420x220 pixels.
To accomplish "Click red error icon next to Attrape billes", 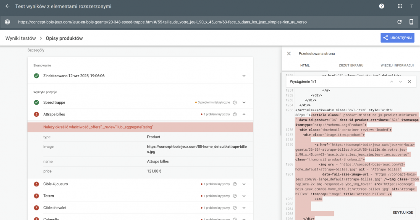I will [37, 114].
